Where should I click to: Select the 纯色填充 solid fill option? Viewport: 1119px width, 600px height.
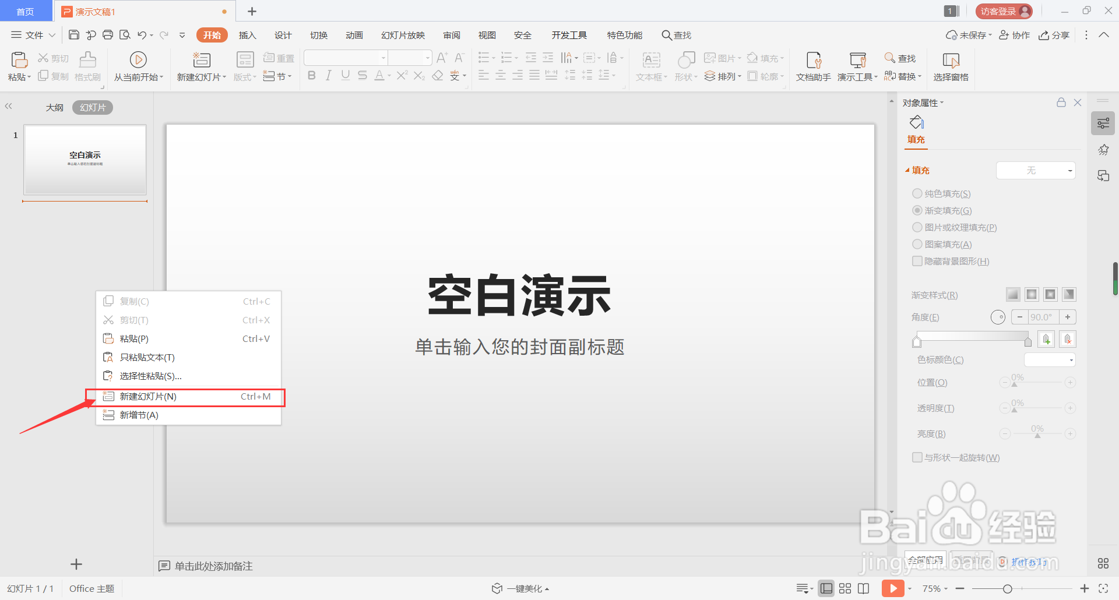tap(917, 193)
